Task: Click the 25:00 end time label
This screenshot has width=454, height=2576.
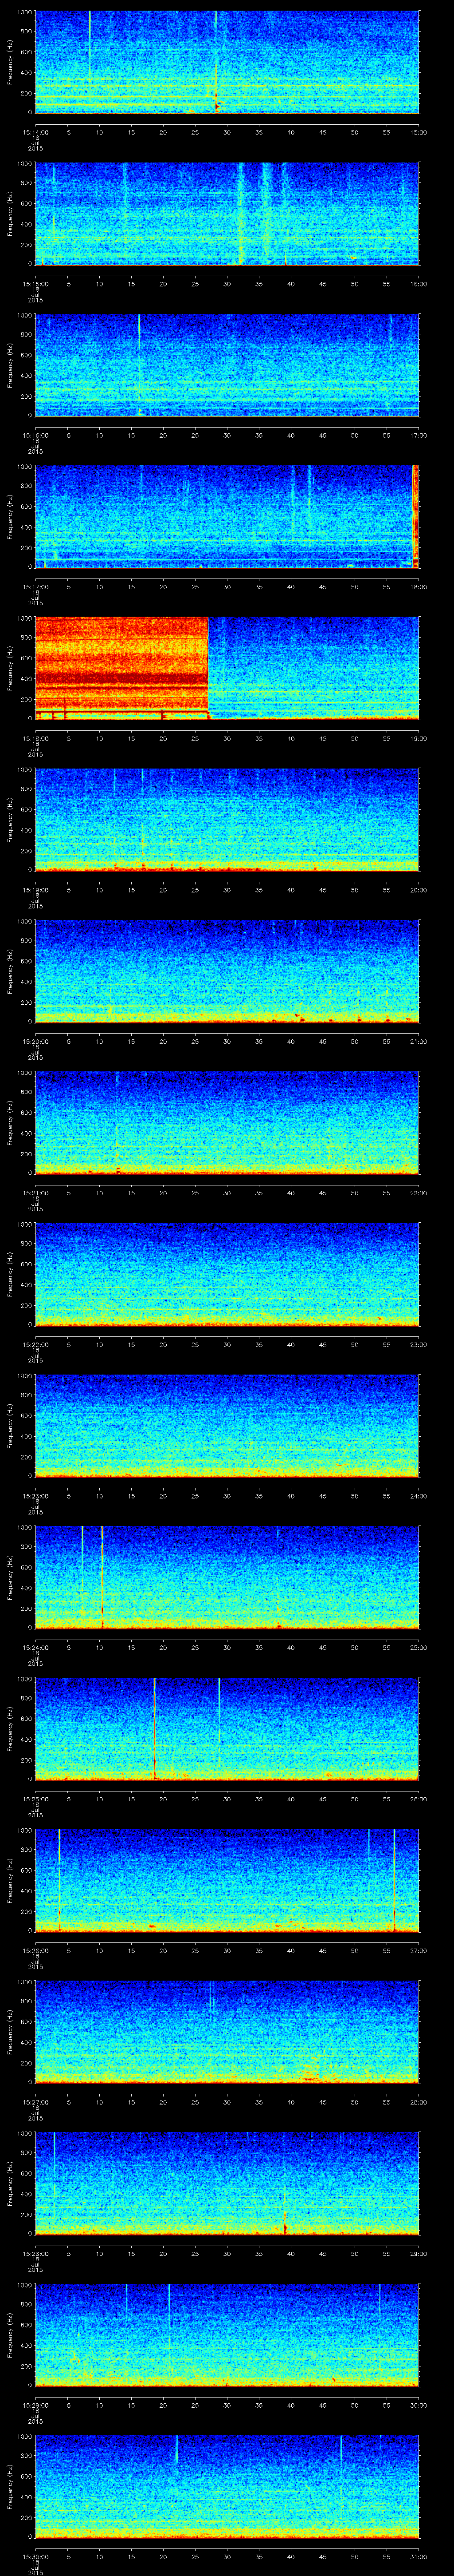Action: pyautogui.click(x=419, y=1647)
